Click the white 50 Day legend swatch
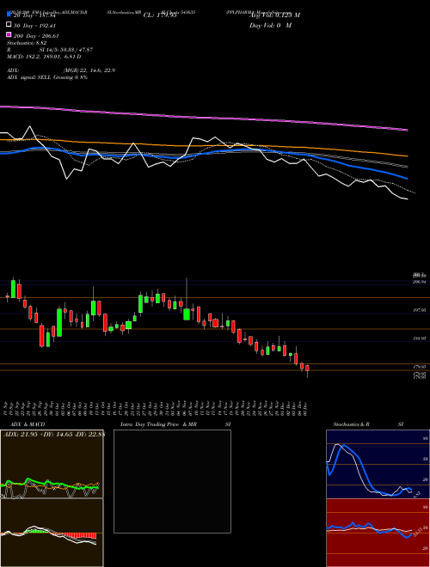This screenshot has width=430, height=567. coord(9,25)
